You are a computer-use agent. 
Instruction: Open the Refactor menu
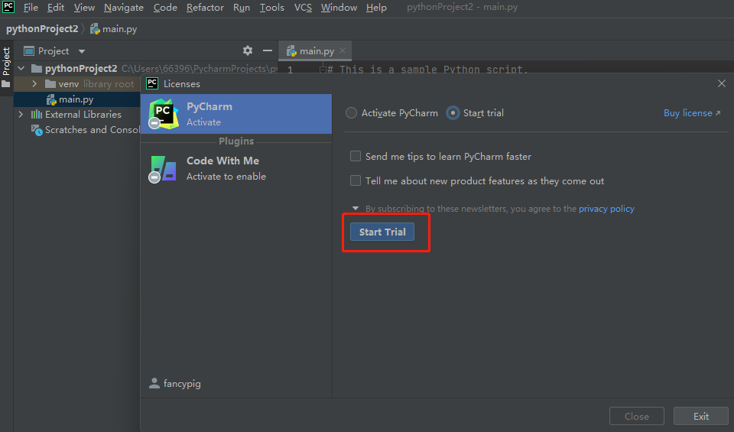pos(205,8)
